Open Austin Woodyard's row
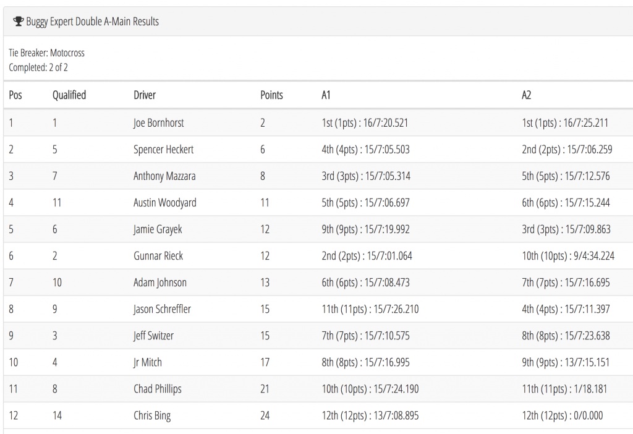The width and height of the screenshot is (633, 434). (165, 203)
